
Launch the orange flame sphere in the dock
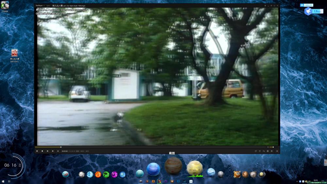(98, 175)
